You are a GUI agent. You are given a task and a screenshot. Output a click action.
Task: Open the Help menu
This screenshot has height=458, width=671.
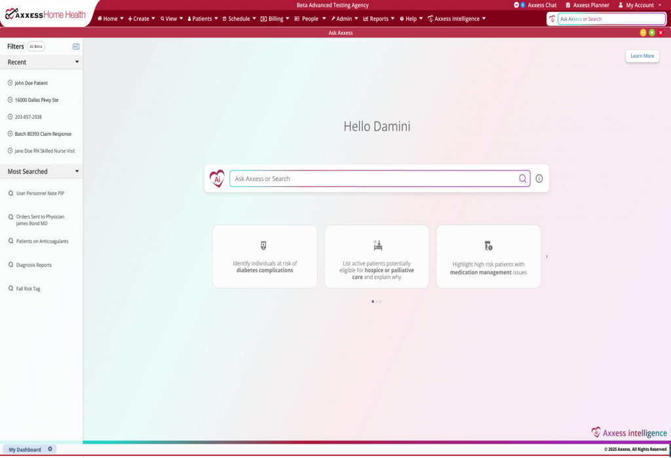point(412,19)
